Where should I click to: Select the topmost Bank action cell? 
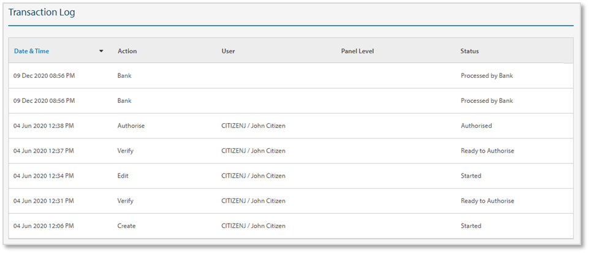124,76
